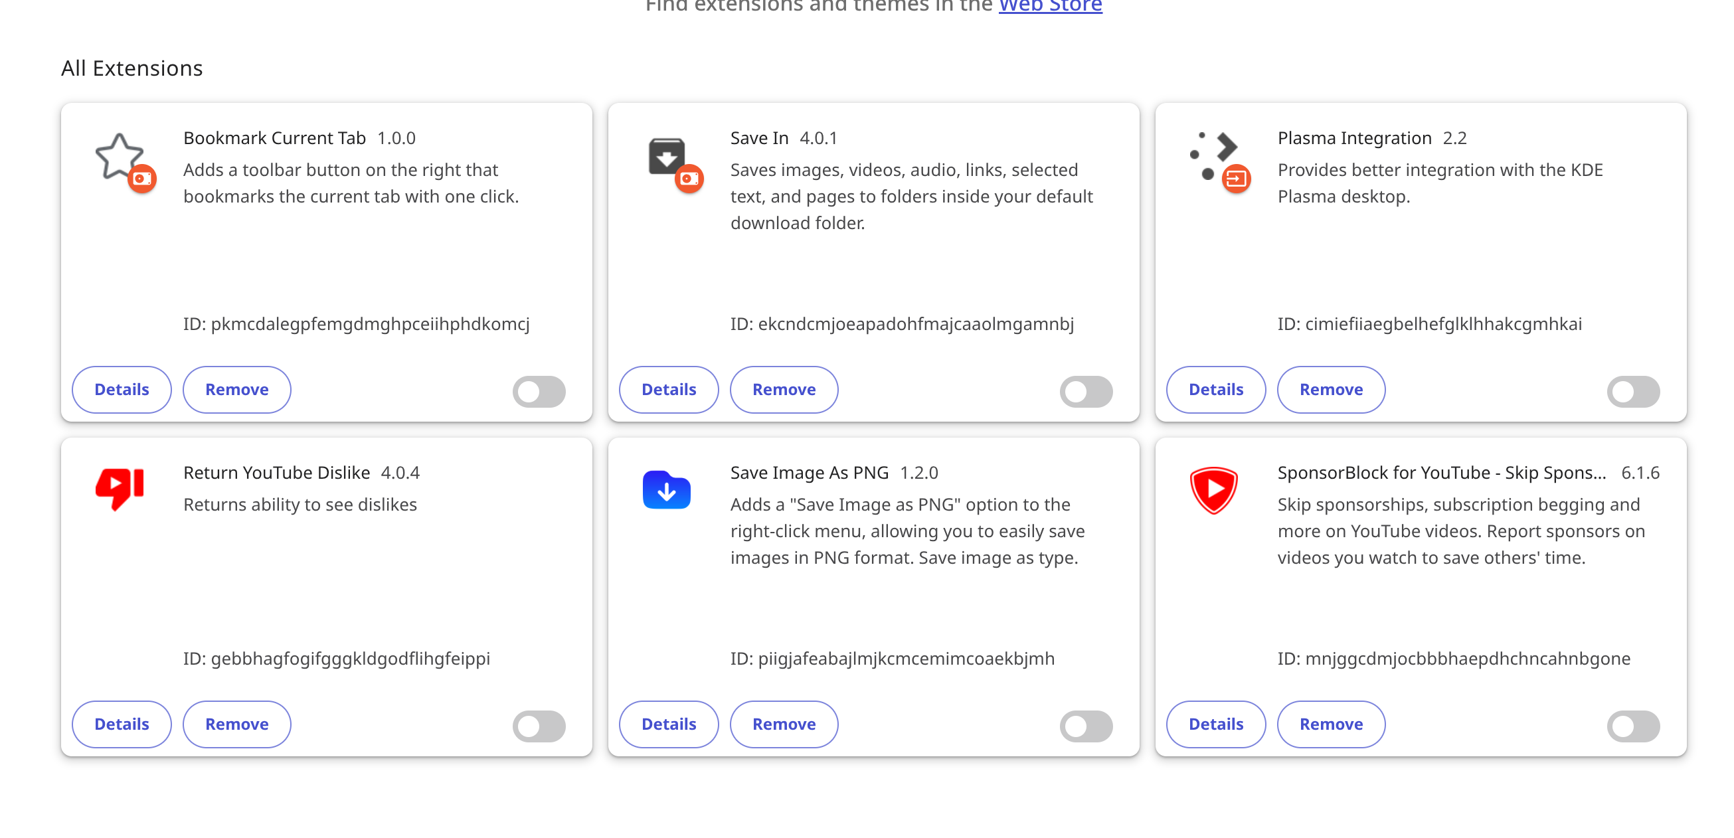
Task: Open Details for Save In
Action: point(669,390)
